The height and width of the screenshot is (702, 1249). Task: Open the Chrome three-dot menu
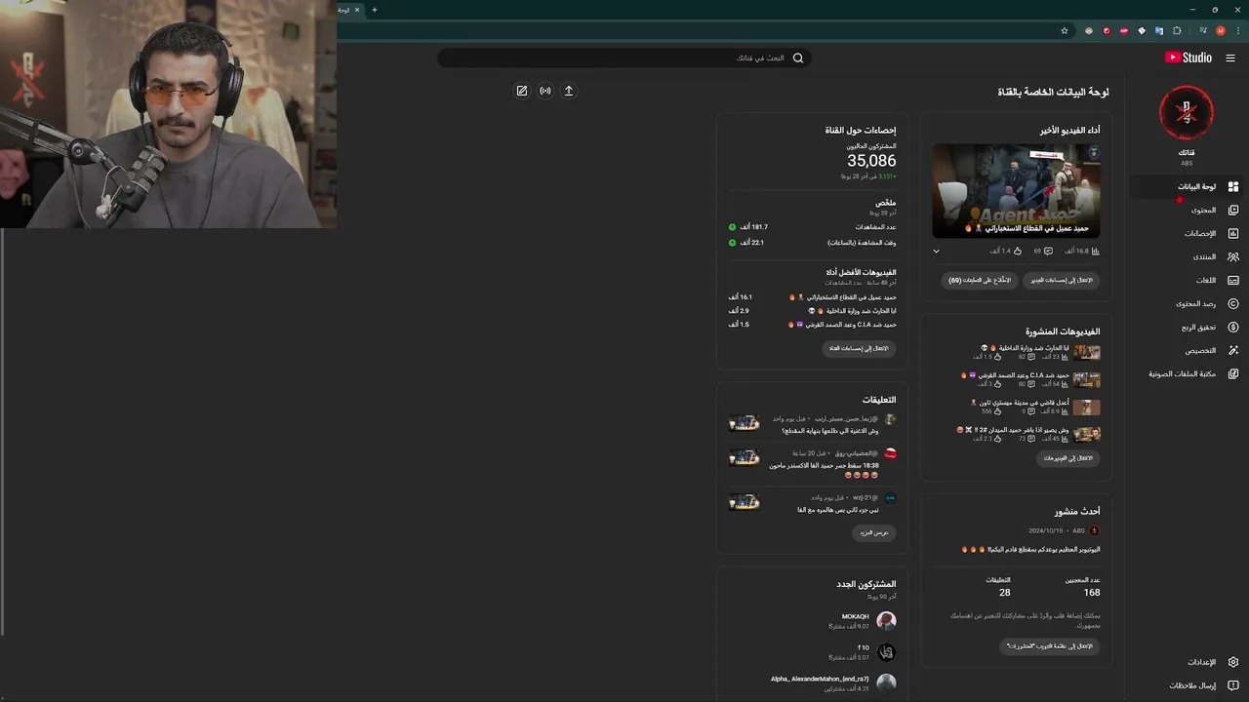(1238, 30)
